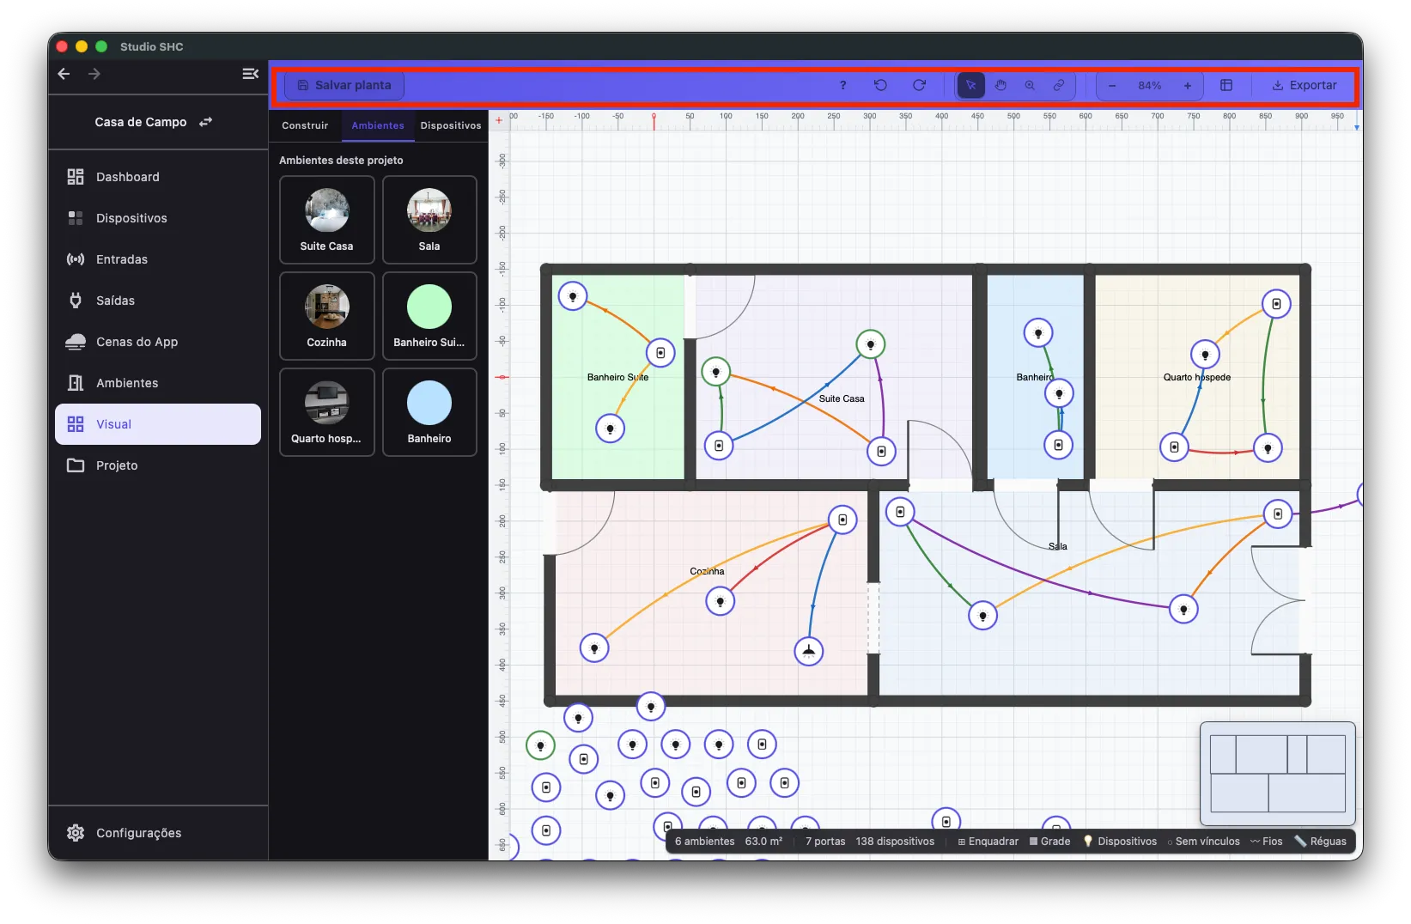Open the help question mark
The height and width of the screenshot is (924, 1411).
(x=842, y=85)
